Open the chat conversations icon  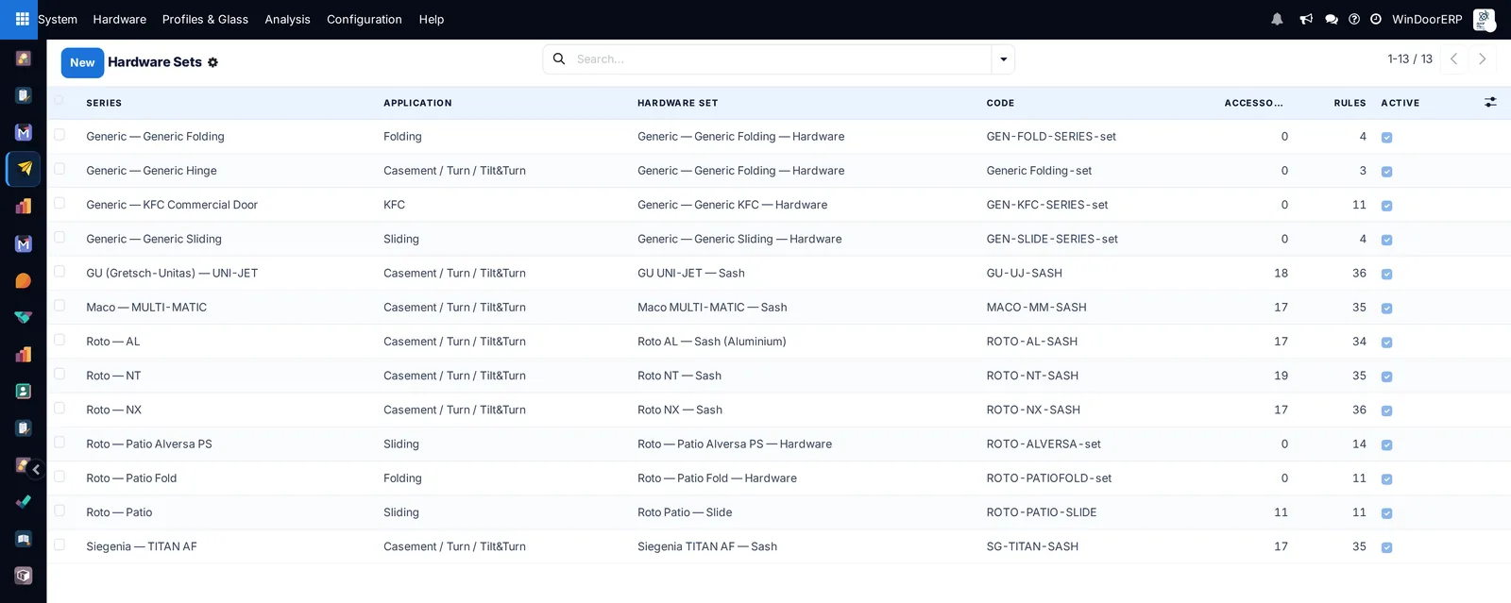tap(1332, 19)
